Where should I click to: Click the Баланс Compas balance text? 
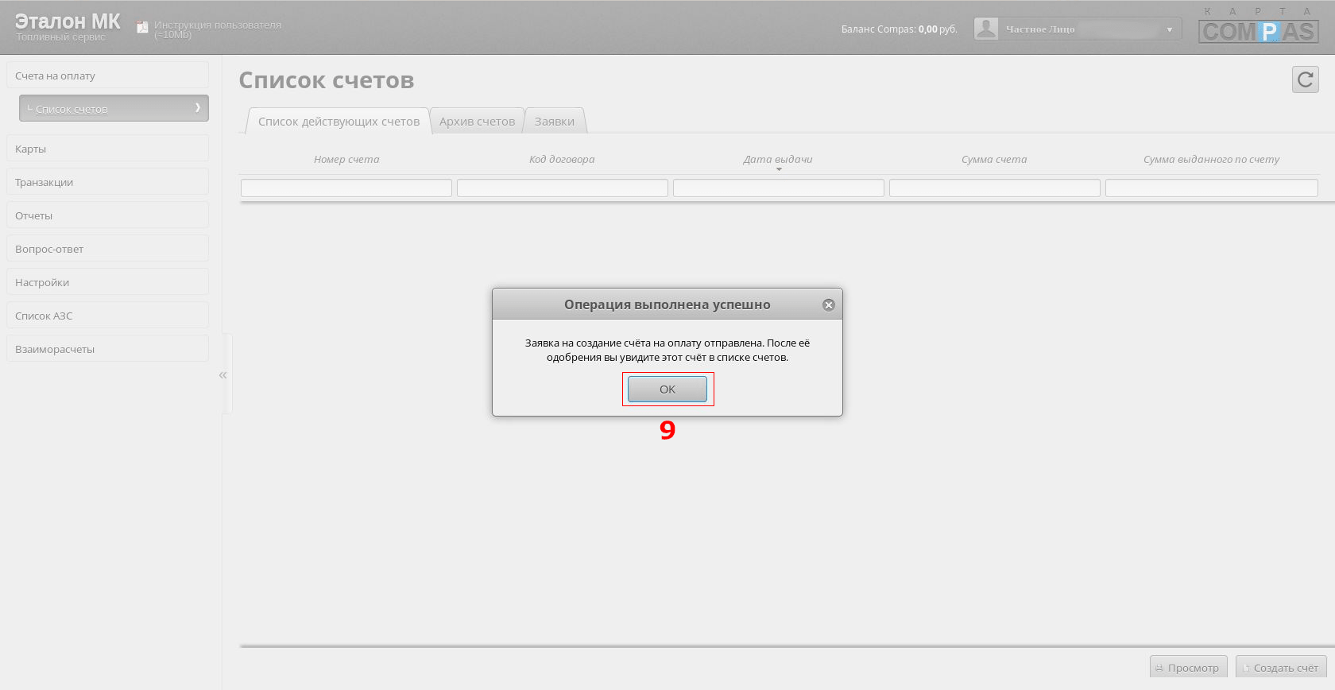(x=899, y=29)
